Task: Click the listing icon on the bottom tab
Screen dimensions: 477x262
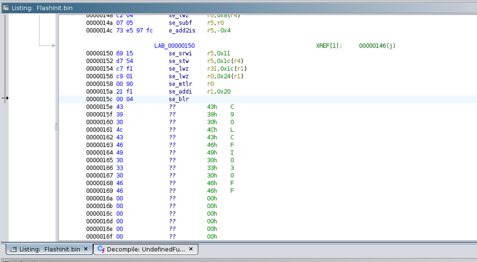Action: click(13, 249)
